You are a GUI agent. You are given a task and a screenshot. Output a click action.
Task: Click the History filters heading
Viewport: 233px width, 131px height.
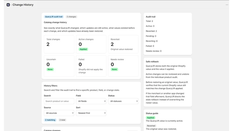click(x=50, y=86)
